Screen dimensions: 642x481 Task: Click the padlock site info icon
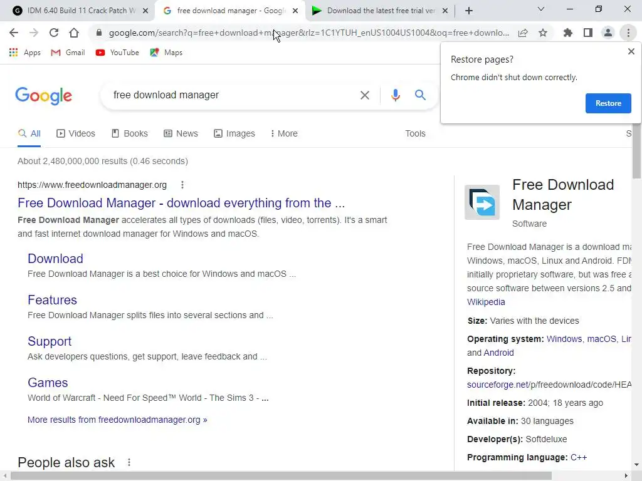click(98, 33)
